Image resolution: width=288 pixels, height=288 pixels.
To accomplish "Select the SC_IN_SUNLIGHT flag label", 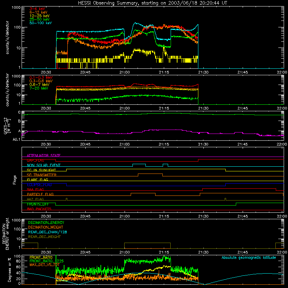I will pos(41,170).
